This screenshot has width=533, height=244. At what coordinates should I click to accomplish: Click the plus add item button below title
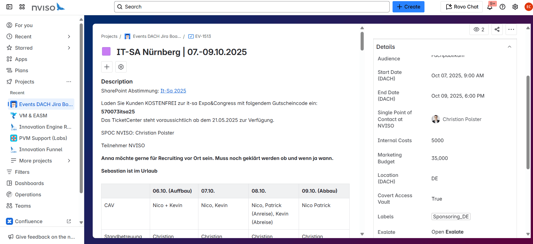tap(107, 67)
